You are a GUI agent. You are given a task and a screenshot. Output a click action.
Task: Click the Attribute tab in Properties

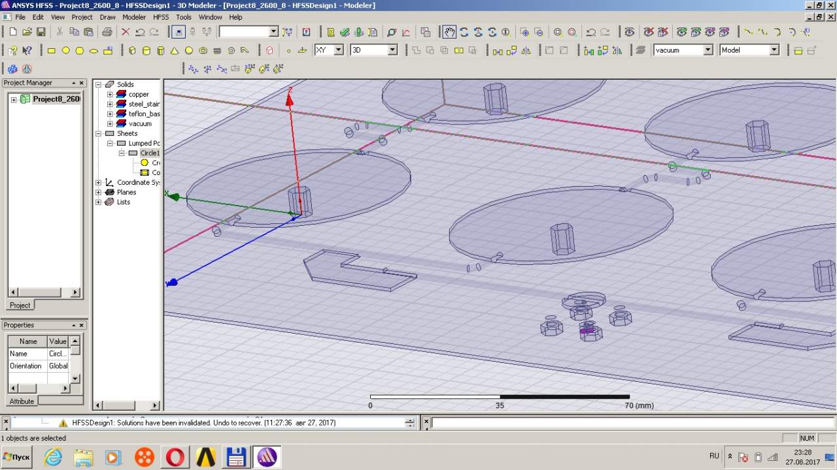click(22, 401)
